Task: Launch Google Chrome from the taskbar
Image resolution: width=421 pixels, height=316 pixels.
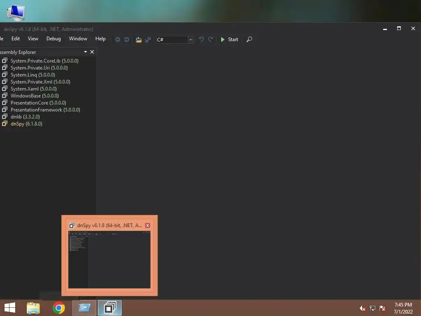Action: [59, 308]
